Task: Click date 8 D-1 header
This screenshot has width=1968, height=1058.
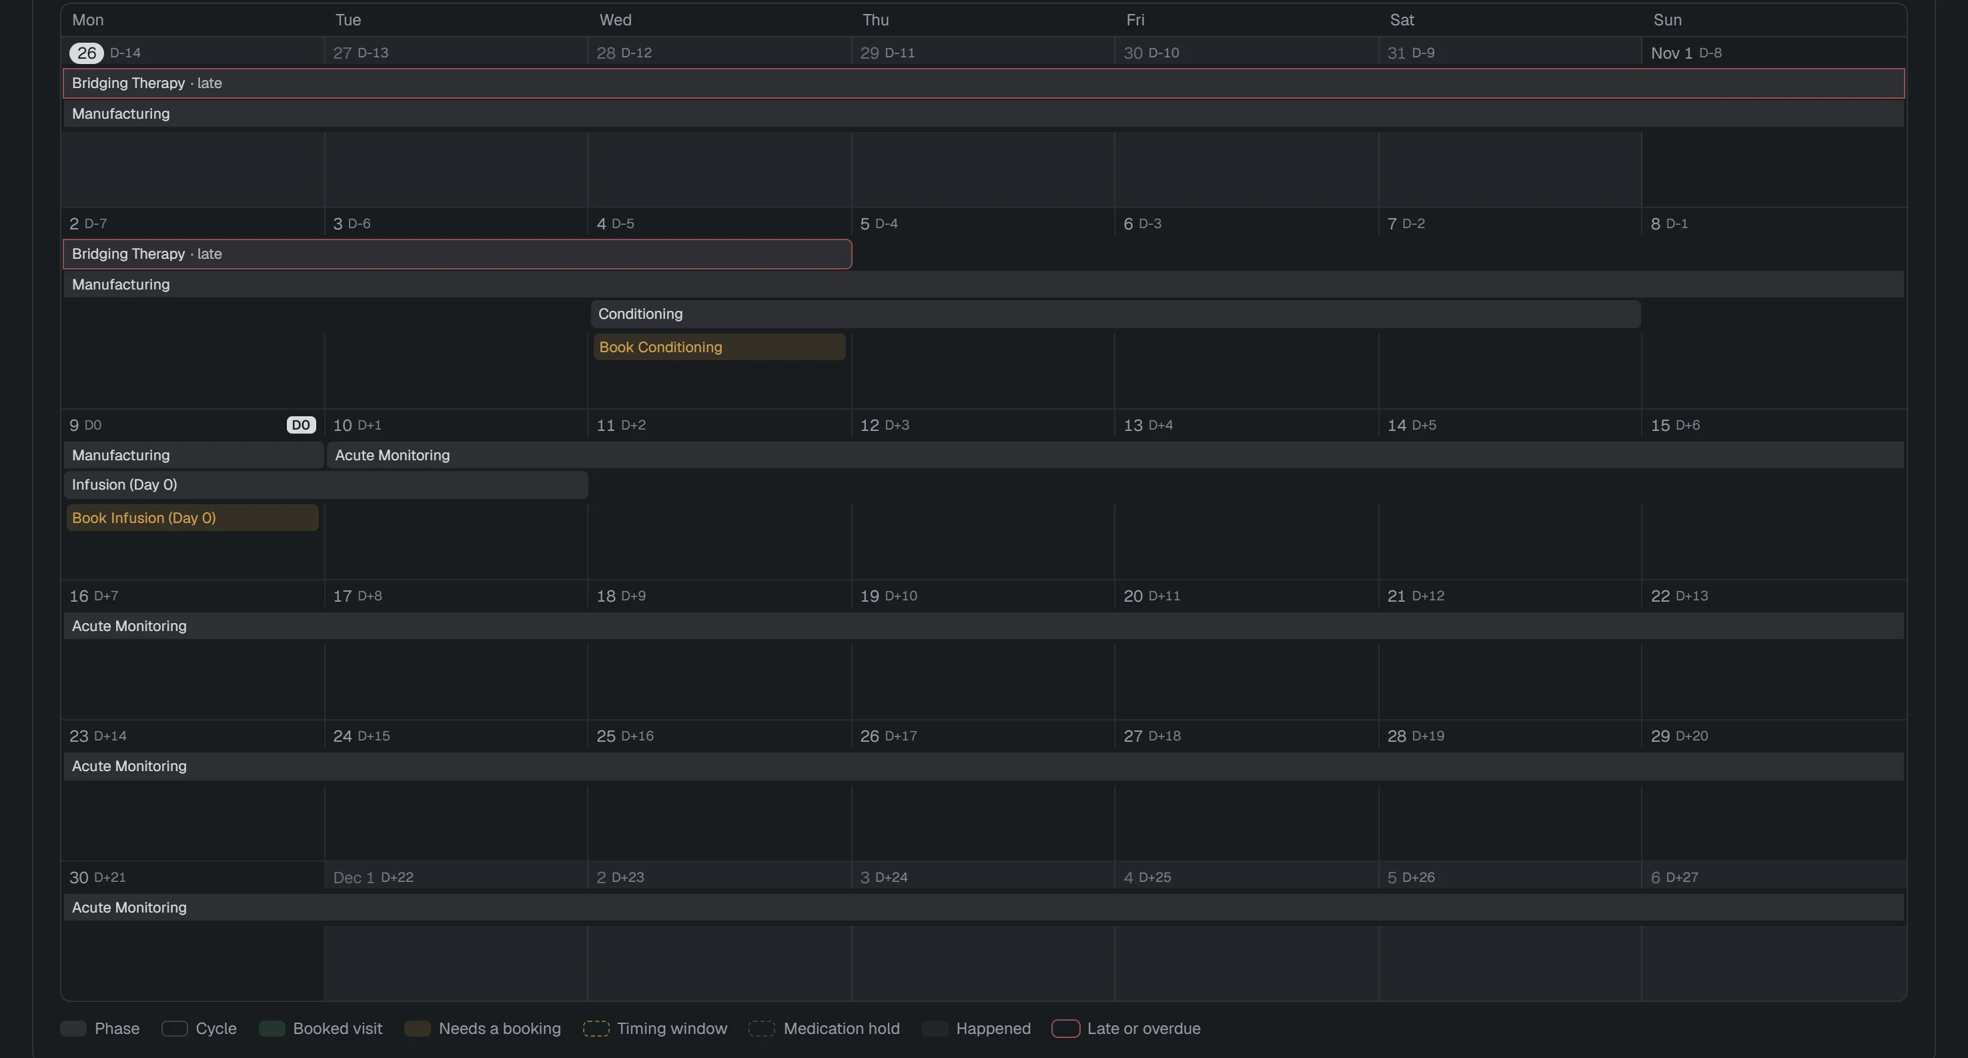Action: [1669, 224]
